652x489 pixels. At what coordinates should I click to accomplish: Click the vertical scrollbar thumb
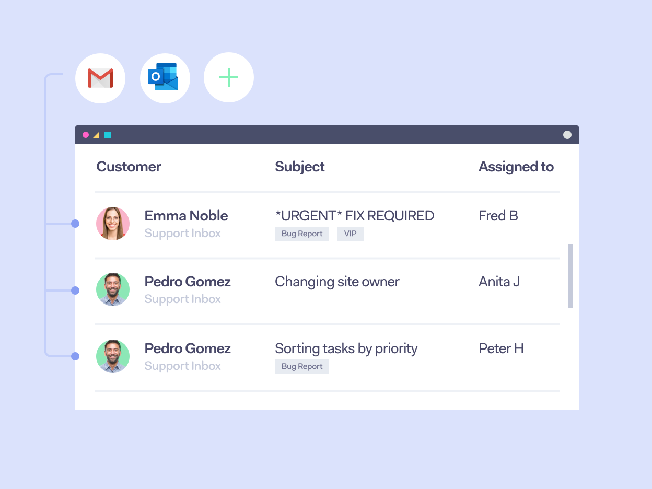570,276
